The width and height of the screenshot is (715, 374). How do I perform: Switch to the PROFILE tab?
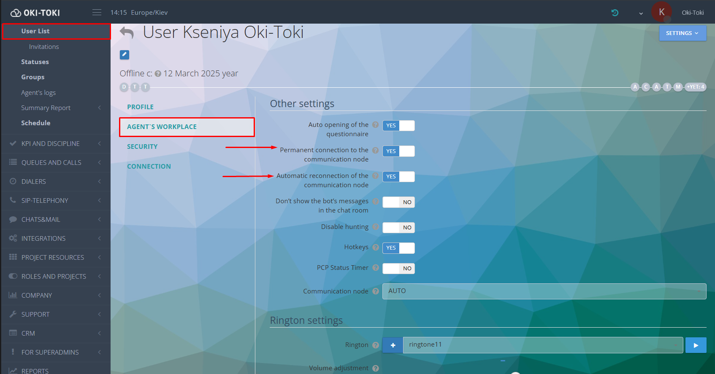141,107
